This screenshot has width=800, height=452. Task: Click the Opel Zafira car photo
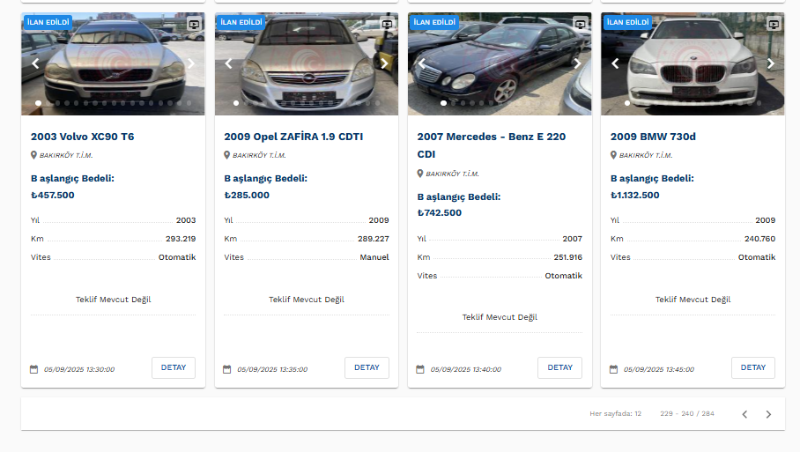pyautogui.click(x=306, y=63)
